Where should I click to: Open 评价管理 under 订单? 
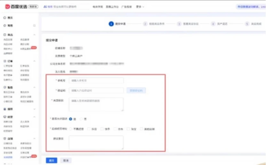(x=25, y=70)
